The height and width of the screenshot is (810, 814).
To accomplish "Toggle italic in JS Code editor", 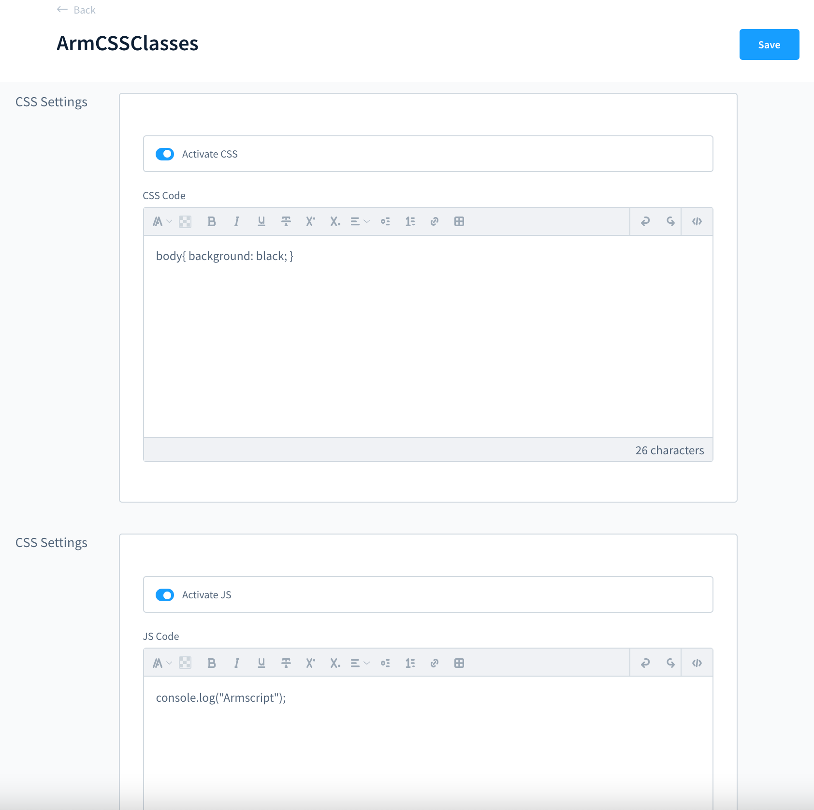I will pyautogui.click(x=236, y=663).
